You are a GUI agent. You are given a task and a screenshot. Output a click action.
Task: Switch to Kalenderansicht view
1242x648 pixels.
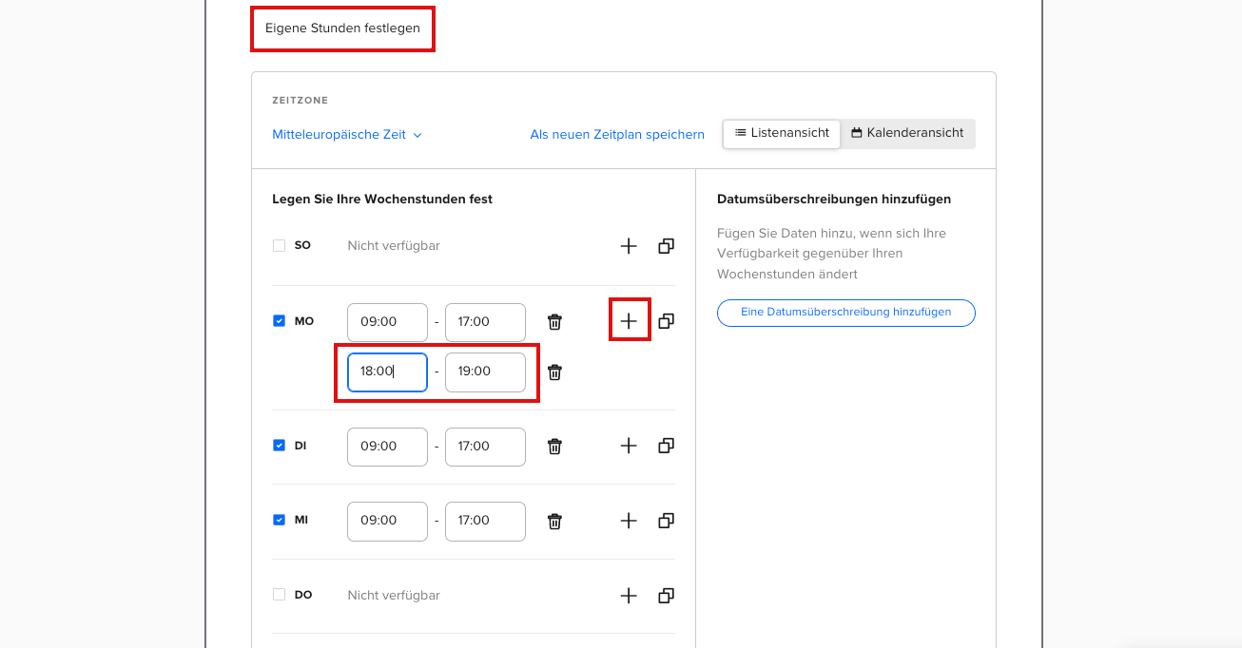(907, 133)
